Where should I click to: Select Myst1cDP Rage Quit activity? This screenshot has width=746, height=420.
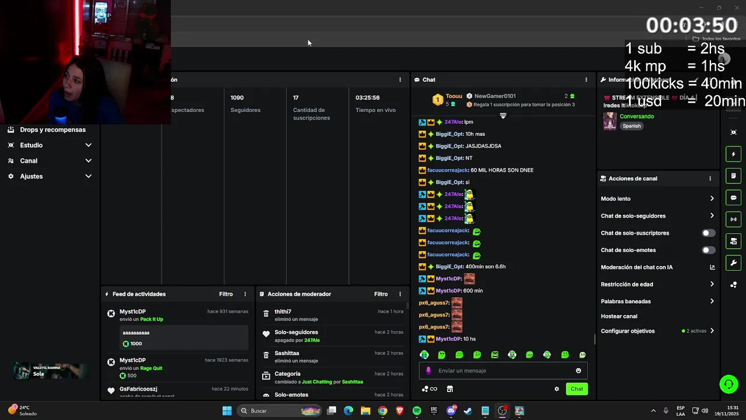[x=176, y=368]
